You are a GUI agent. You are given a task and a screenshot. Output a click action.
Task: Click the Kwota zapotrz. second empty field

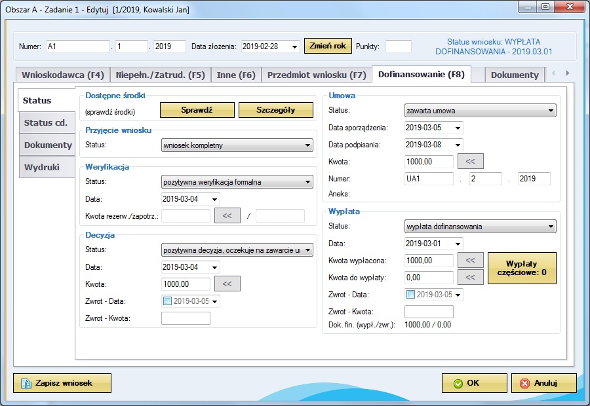[x=281, y=216]
